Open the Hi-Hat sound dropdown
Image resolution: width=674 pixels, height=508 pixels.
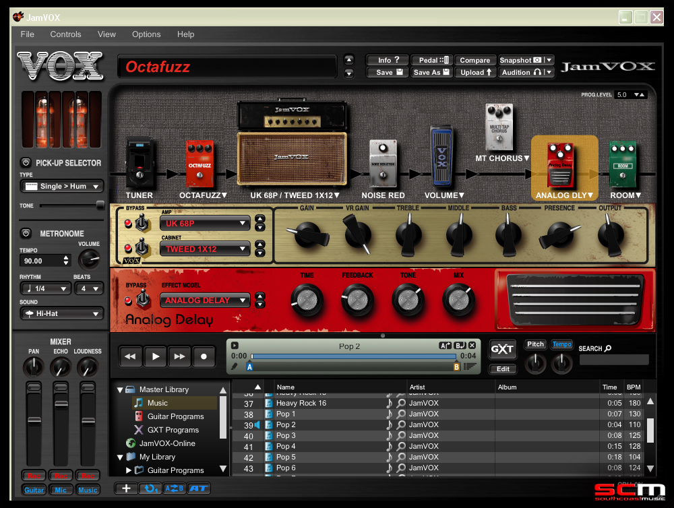point(62,313)
